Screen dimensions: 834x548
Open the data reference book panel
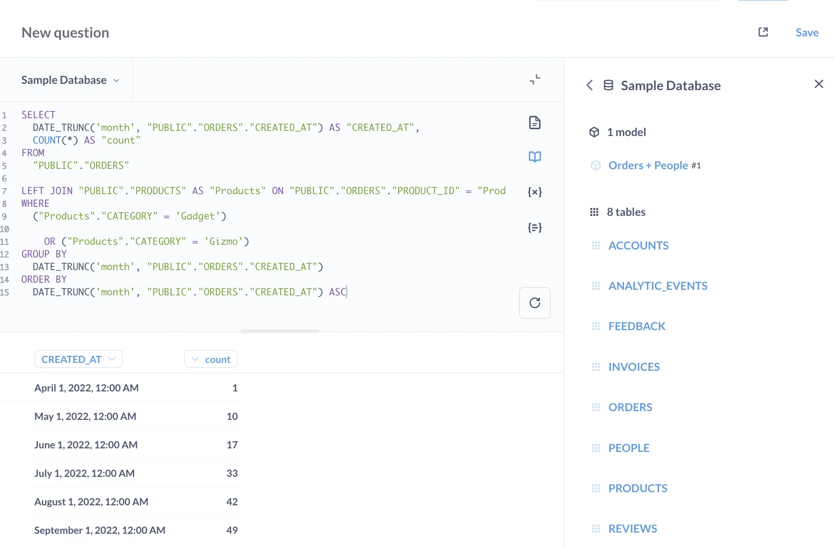click(x=535, y=157)
